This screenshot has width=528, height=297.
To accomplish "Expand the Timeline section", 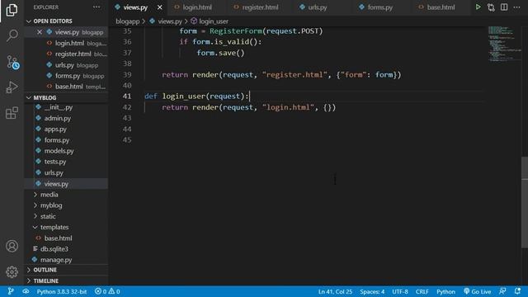I will point(46,280).
